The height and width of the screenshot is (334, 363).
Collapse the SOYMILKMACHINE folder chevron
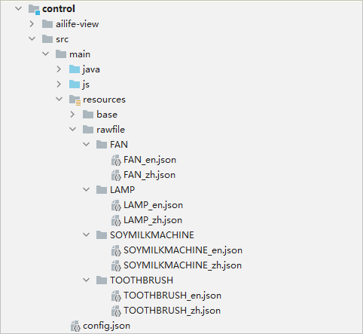[x=87, y=234]
